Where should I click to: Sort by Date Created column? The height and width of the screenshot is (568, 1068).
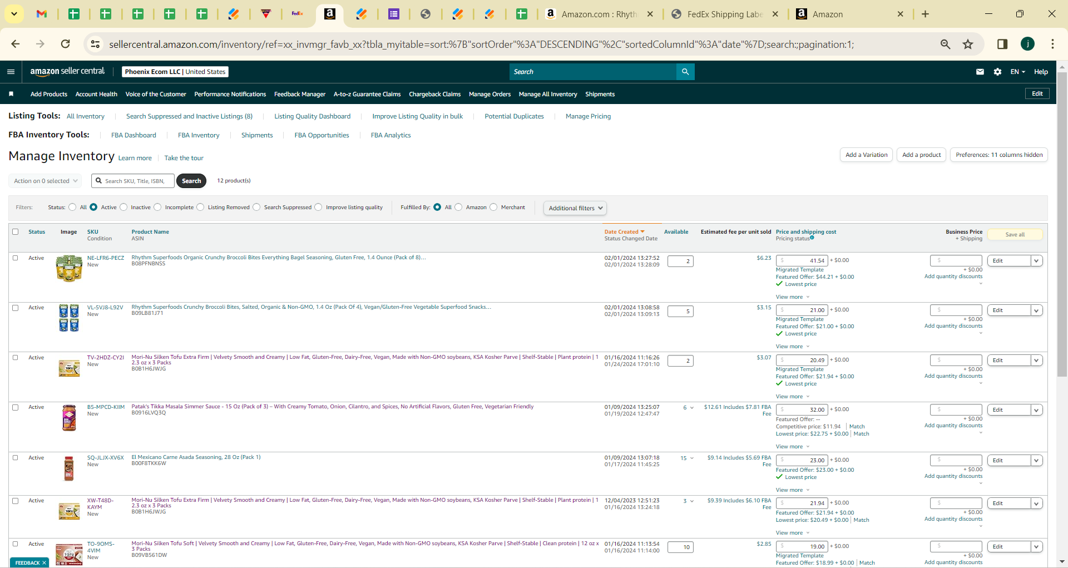pos(624,232)
